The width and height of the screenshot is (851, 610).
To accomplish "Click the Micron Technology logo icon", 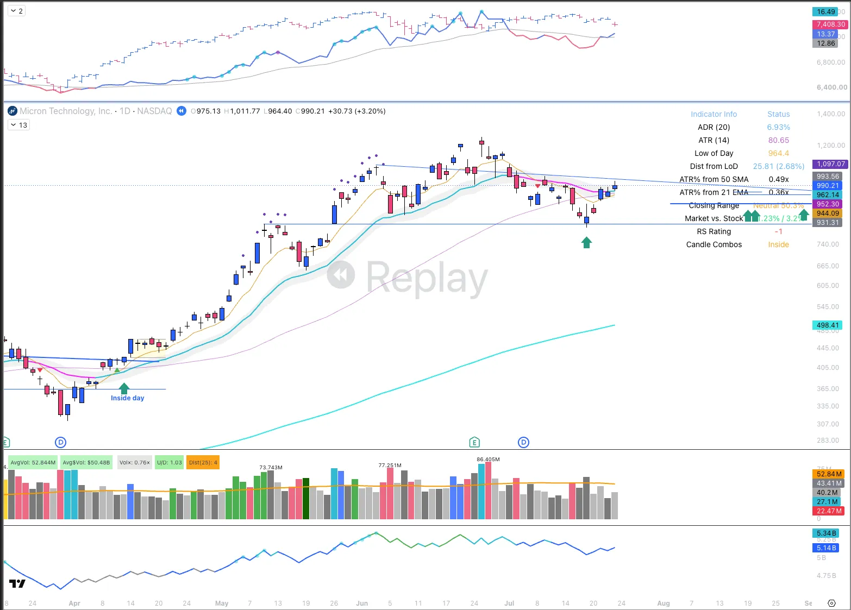I will (12, 111).
